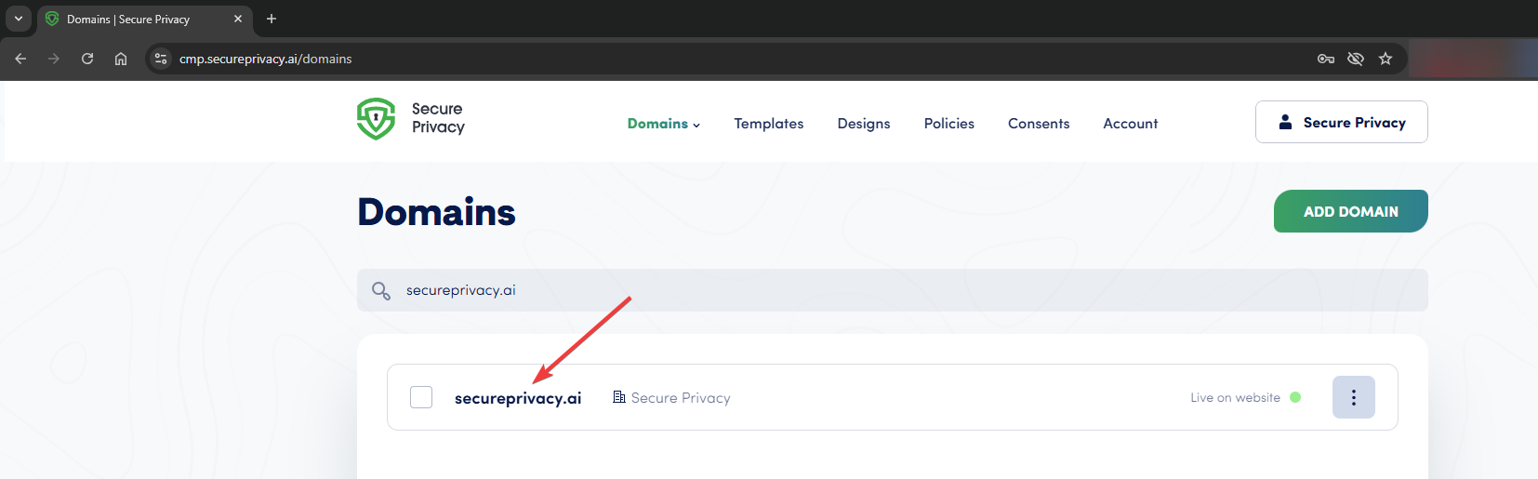1538x479 pixels.
Task: Select the Domains | Secure Privacy browser tab
Action: 144,19
